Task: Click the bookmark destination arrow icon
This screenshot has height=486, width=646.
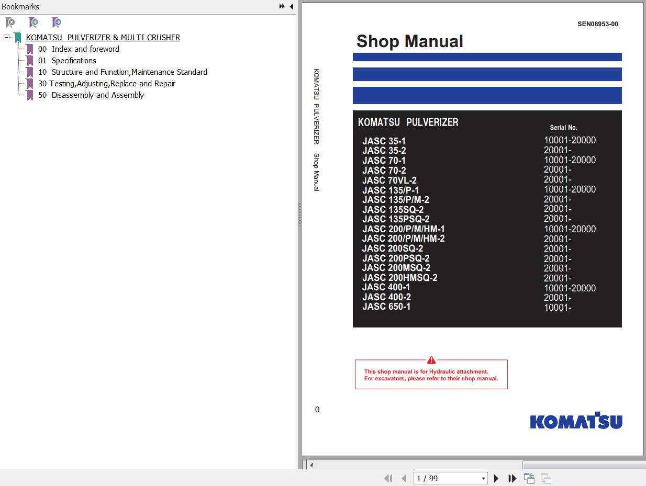Action: click(57, 22)
